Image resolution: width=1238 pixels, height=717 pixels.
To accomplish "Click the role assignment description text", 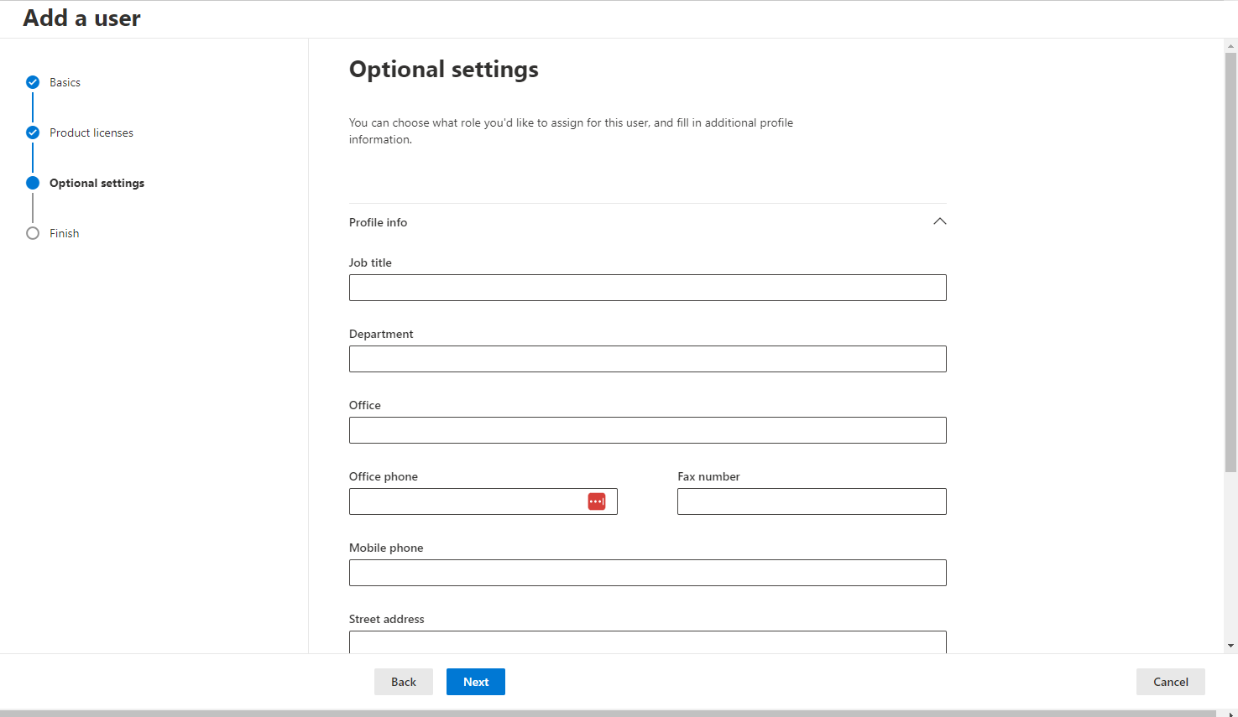I will 571,131.
